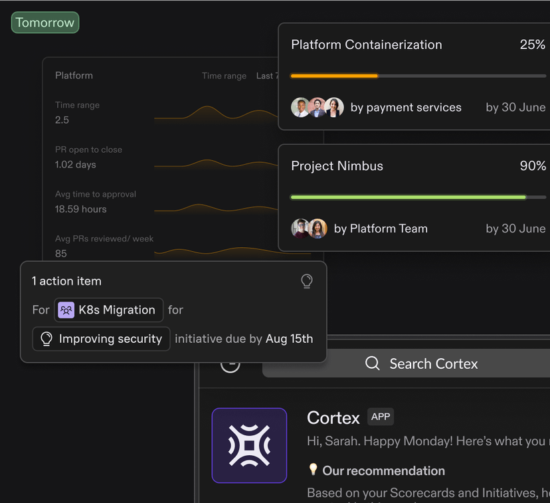Click the APP badge next to Cortex
The image size is (550, 503).
(380, 417)
